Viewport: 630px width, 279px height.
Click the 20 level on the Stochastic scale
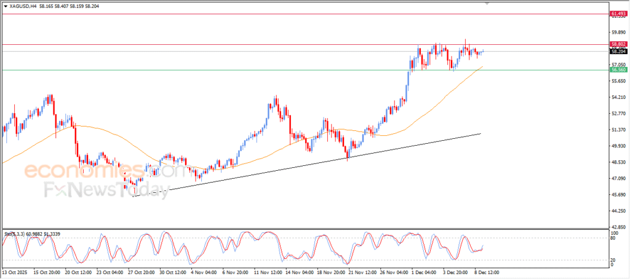[x=613, y=260]
